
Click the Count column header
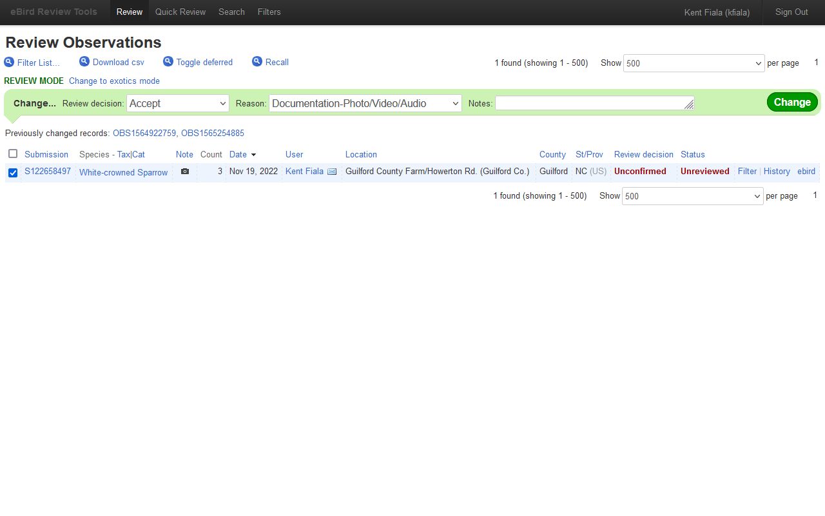click(211, 155)
